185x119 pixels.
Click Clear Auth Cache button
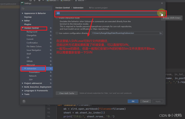67,93
